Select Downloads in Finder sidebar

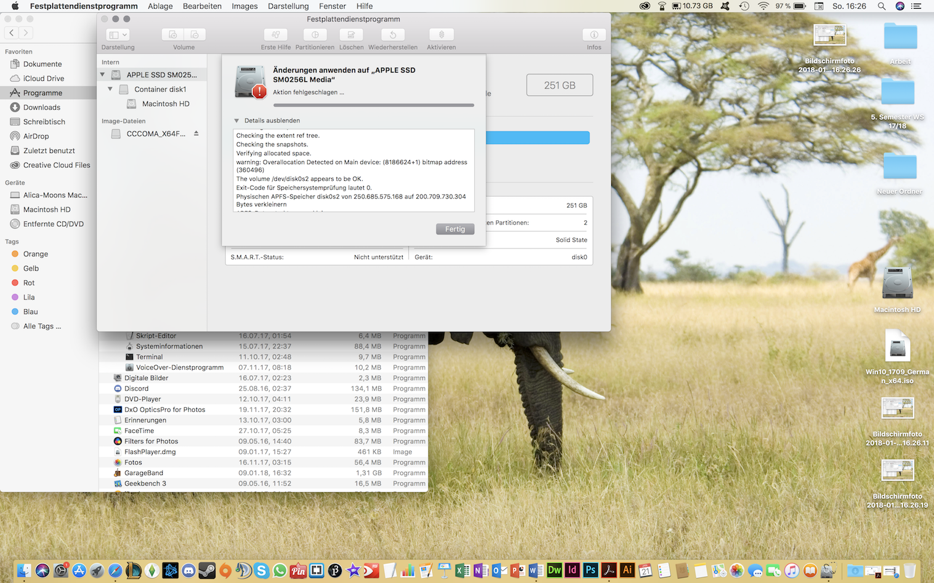point(42,108)
